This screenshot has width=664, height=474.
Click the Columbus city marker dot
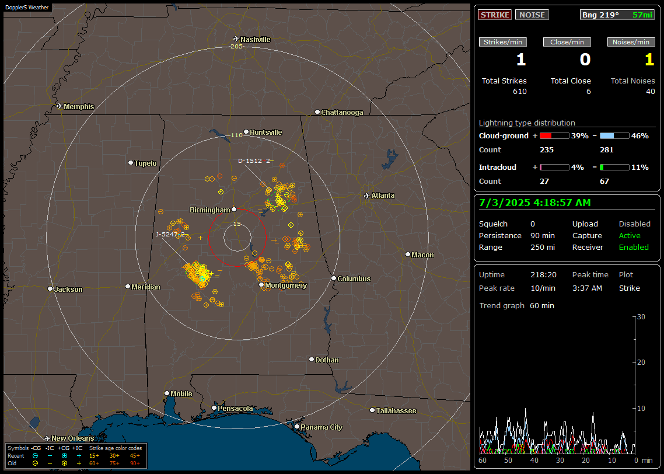[x=334, y=278]
